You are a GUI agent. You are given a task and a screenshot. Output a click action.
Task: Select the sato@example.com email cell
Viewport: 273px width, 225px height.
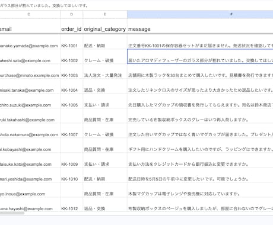tap(30, 57)
